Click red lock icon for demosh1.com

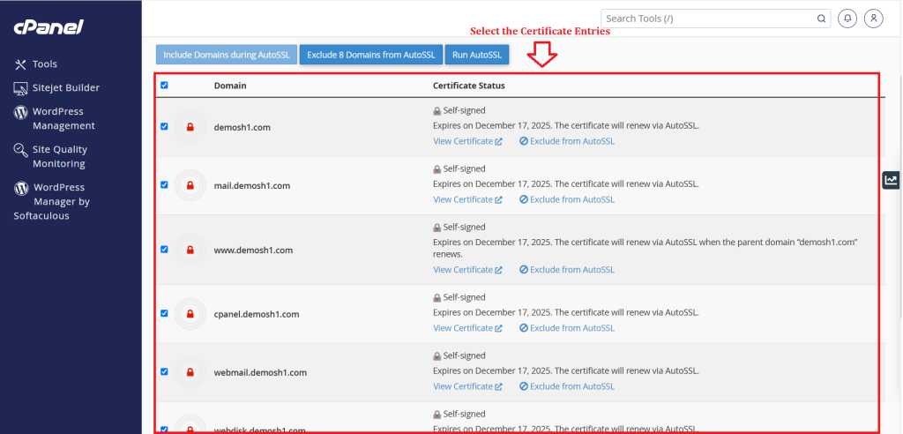(x=190, y=127)
